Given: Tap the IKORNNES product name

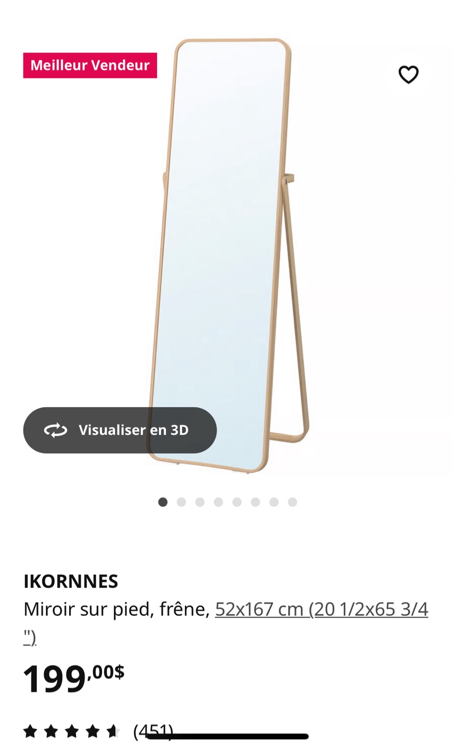Looking at the screenshot, I should tap(71, 581).
